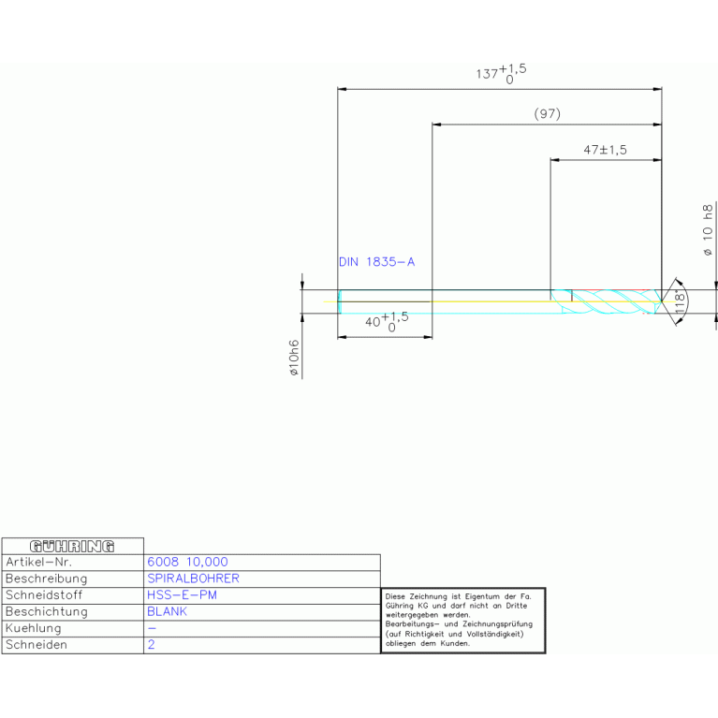The width and height of the screenshot is (718, 718).
Task: Click the SPIRALBOHRER description value
Action: (x=194, y=579)
